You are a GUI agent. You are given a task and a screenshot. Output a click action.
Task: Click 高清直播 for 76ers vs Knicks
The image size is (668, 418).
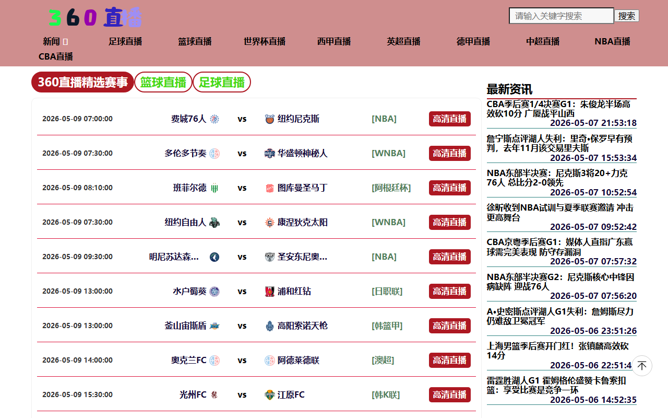450,119
